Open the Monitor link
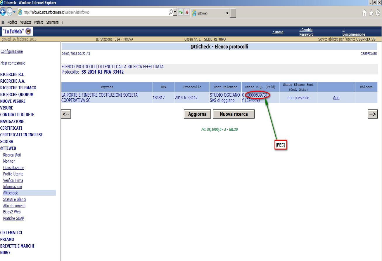 [9, 161]
